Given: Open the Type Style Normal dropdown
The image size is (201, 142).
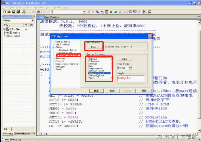Looking at the screenshot, I should pyautogui.click(x=130, y=68).
